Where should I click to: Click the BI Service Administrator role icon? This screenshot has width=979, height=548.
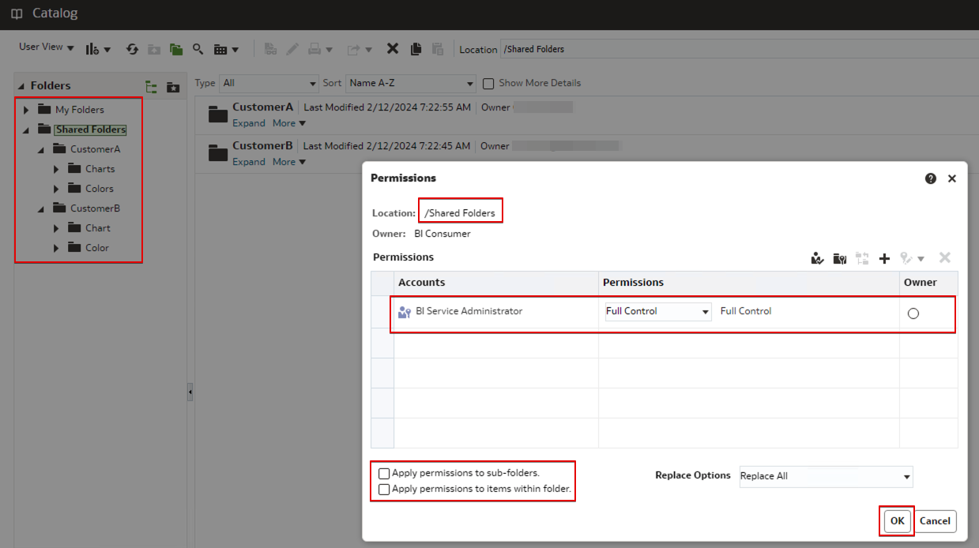pos(405,312)
